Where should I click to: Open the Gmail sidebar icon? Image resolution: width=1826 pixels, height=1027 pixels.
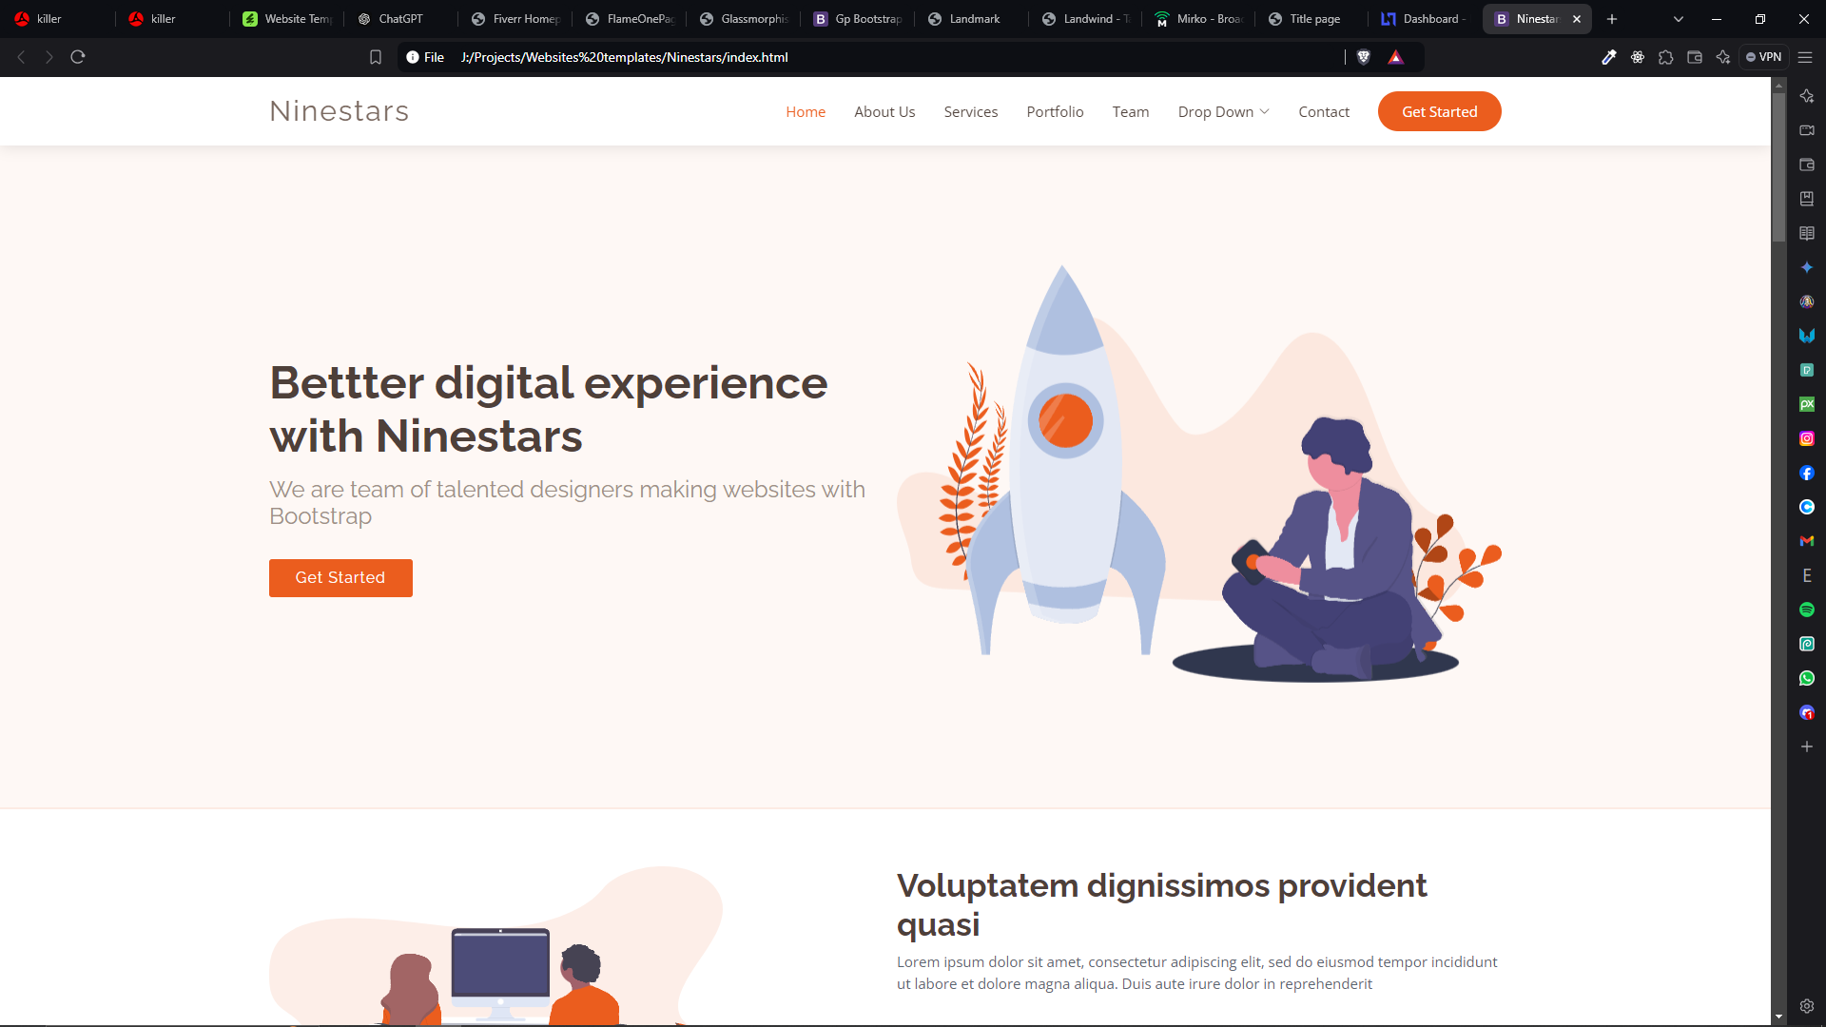pos(1807,541)
